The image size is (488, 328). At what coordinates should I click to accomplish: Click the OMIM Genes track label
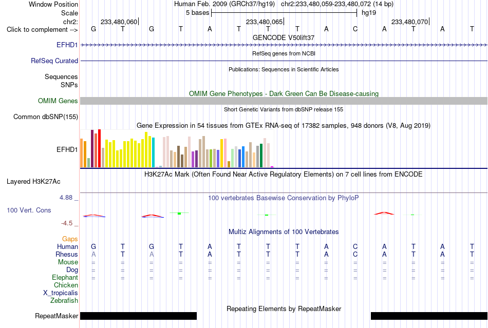pos(58,101)
